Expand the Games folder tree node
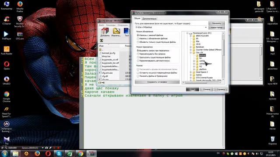Screen dimensions: 280x157 (191, 75)
